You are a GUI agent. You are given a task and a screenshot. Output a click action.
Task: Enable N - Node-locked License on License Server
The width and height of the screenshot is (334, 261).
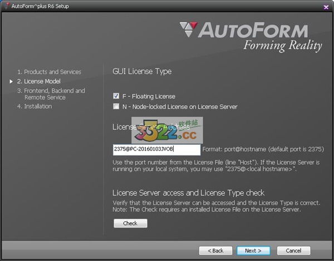pos(116,106)
